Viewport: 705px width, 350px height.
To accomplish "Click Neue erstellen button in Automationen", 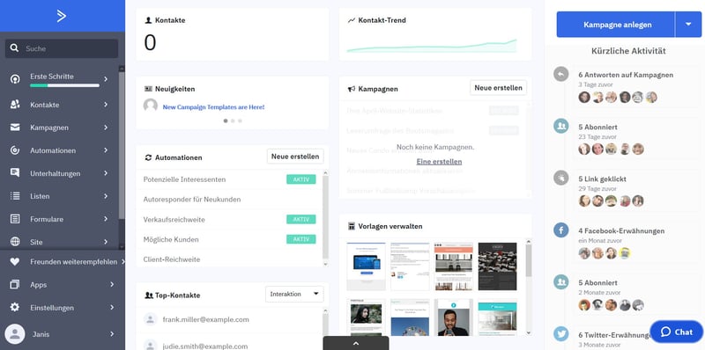I will (295, 157).
